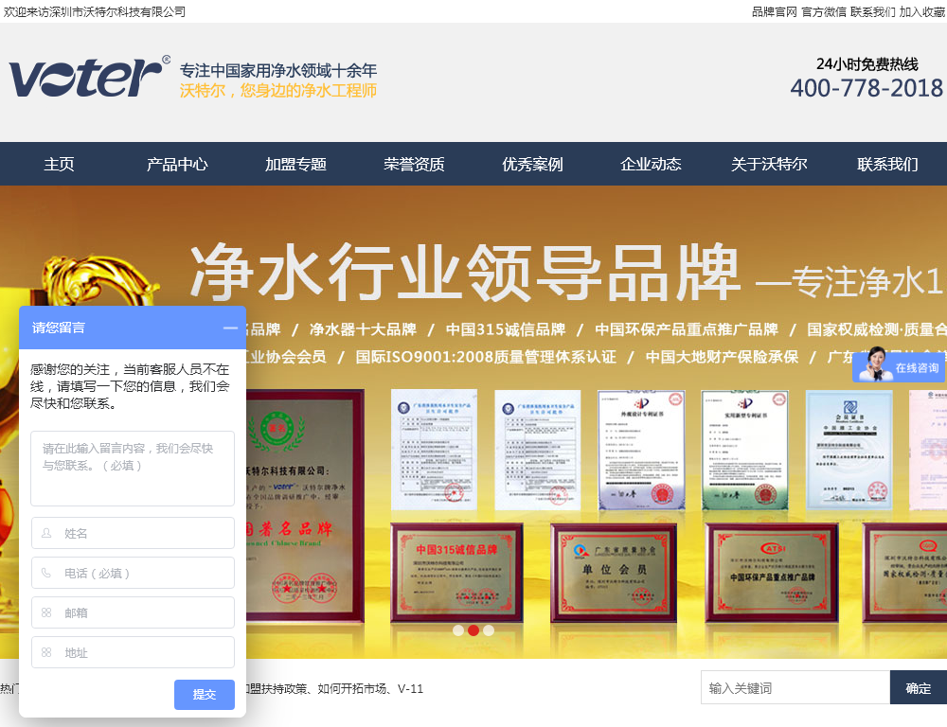The image size is (947, 727).
Task: Focus the 姓名 input field
Action: pyautogui.click(x=133, y=533)
